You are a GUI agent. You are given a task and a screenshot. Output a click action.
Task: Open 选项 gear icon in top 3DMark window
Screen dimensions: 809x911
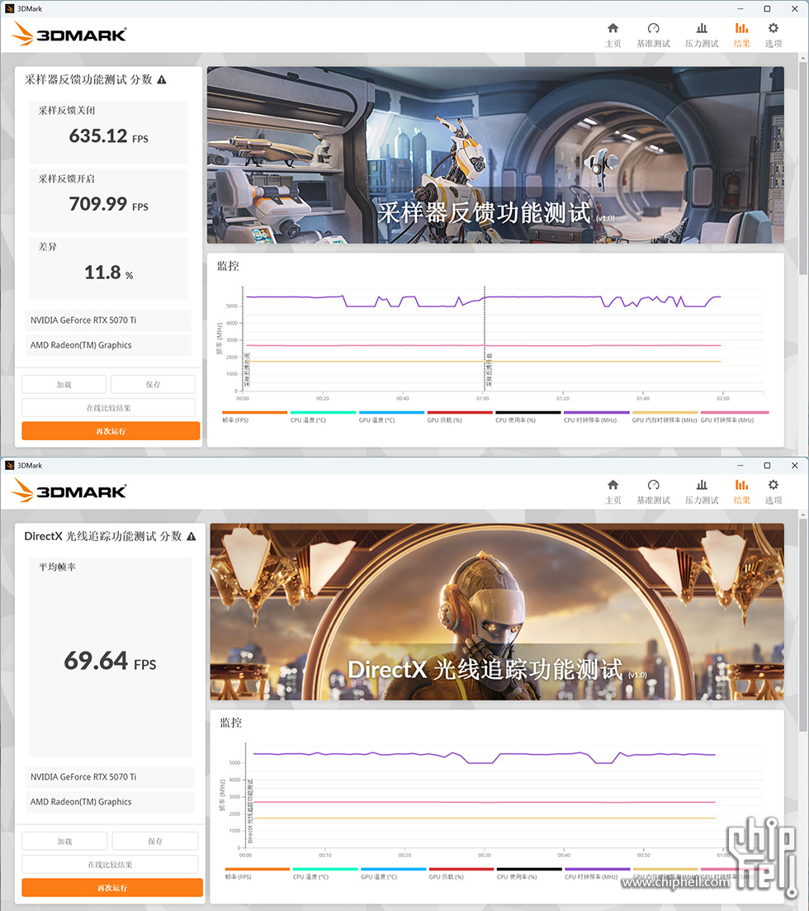pos(773,35)
